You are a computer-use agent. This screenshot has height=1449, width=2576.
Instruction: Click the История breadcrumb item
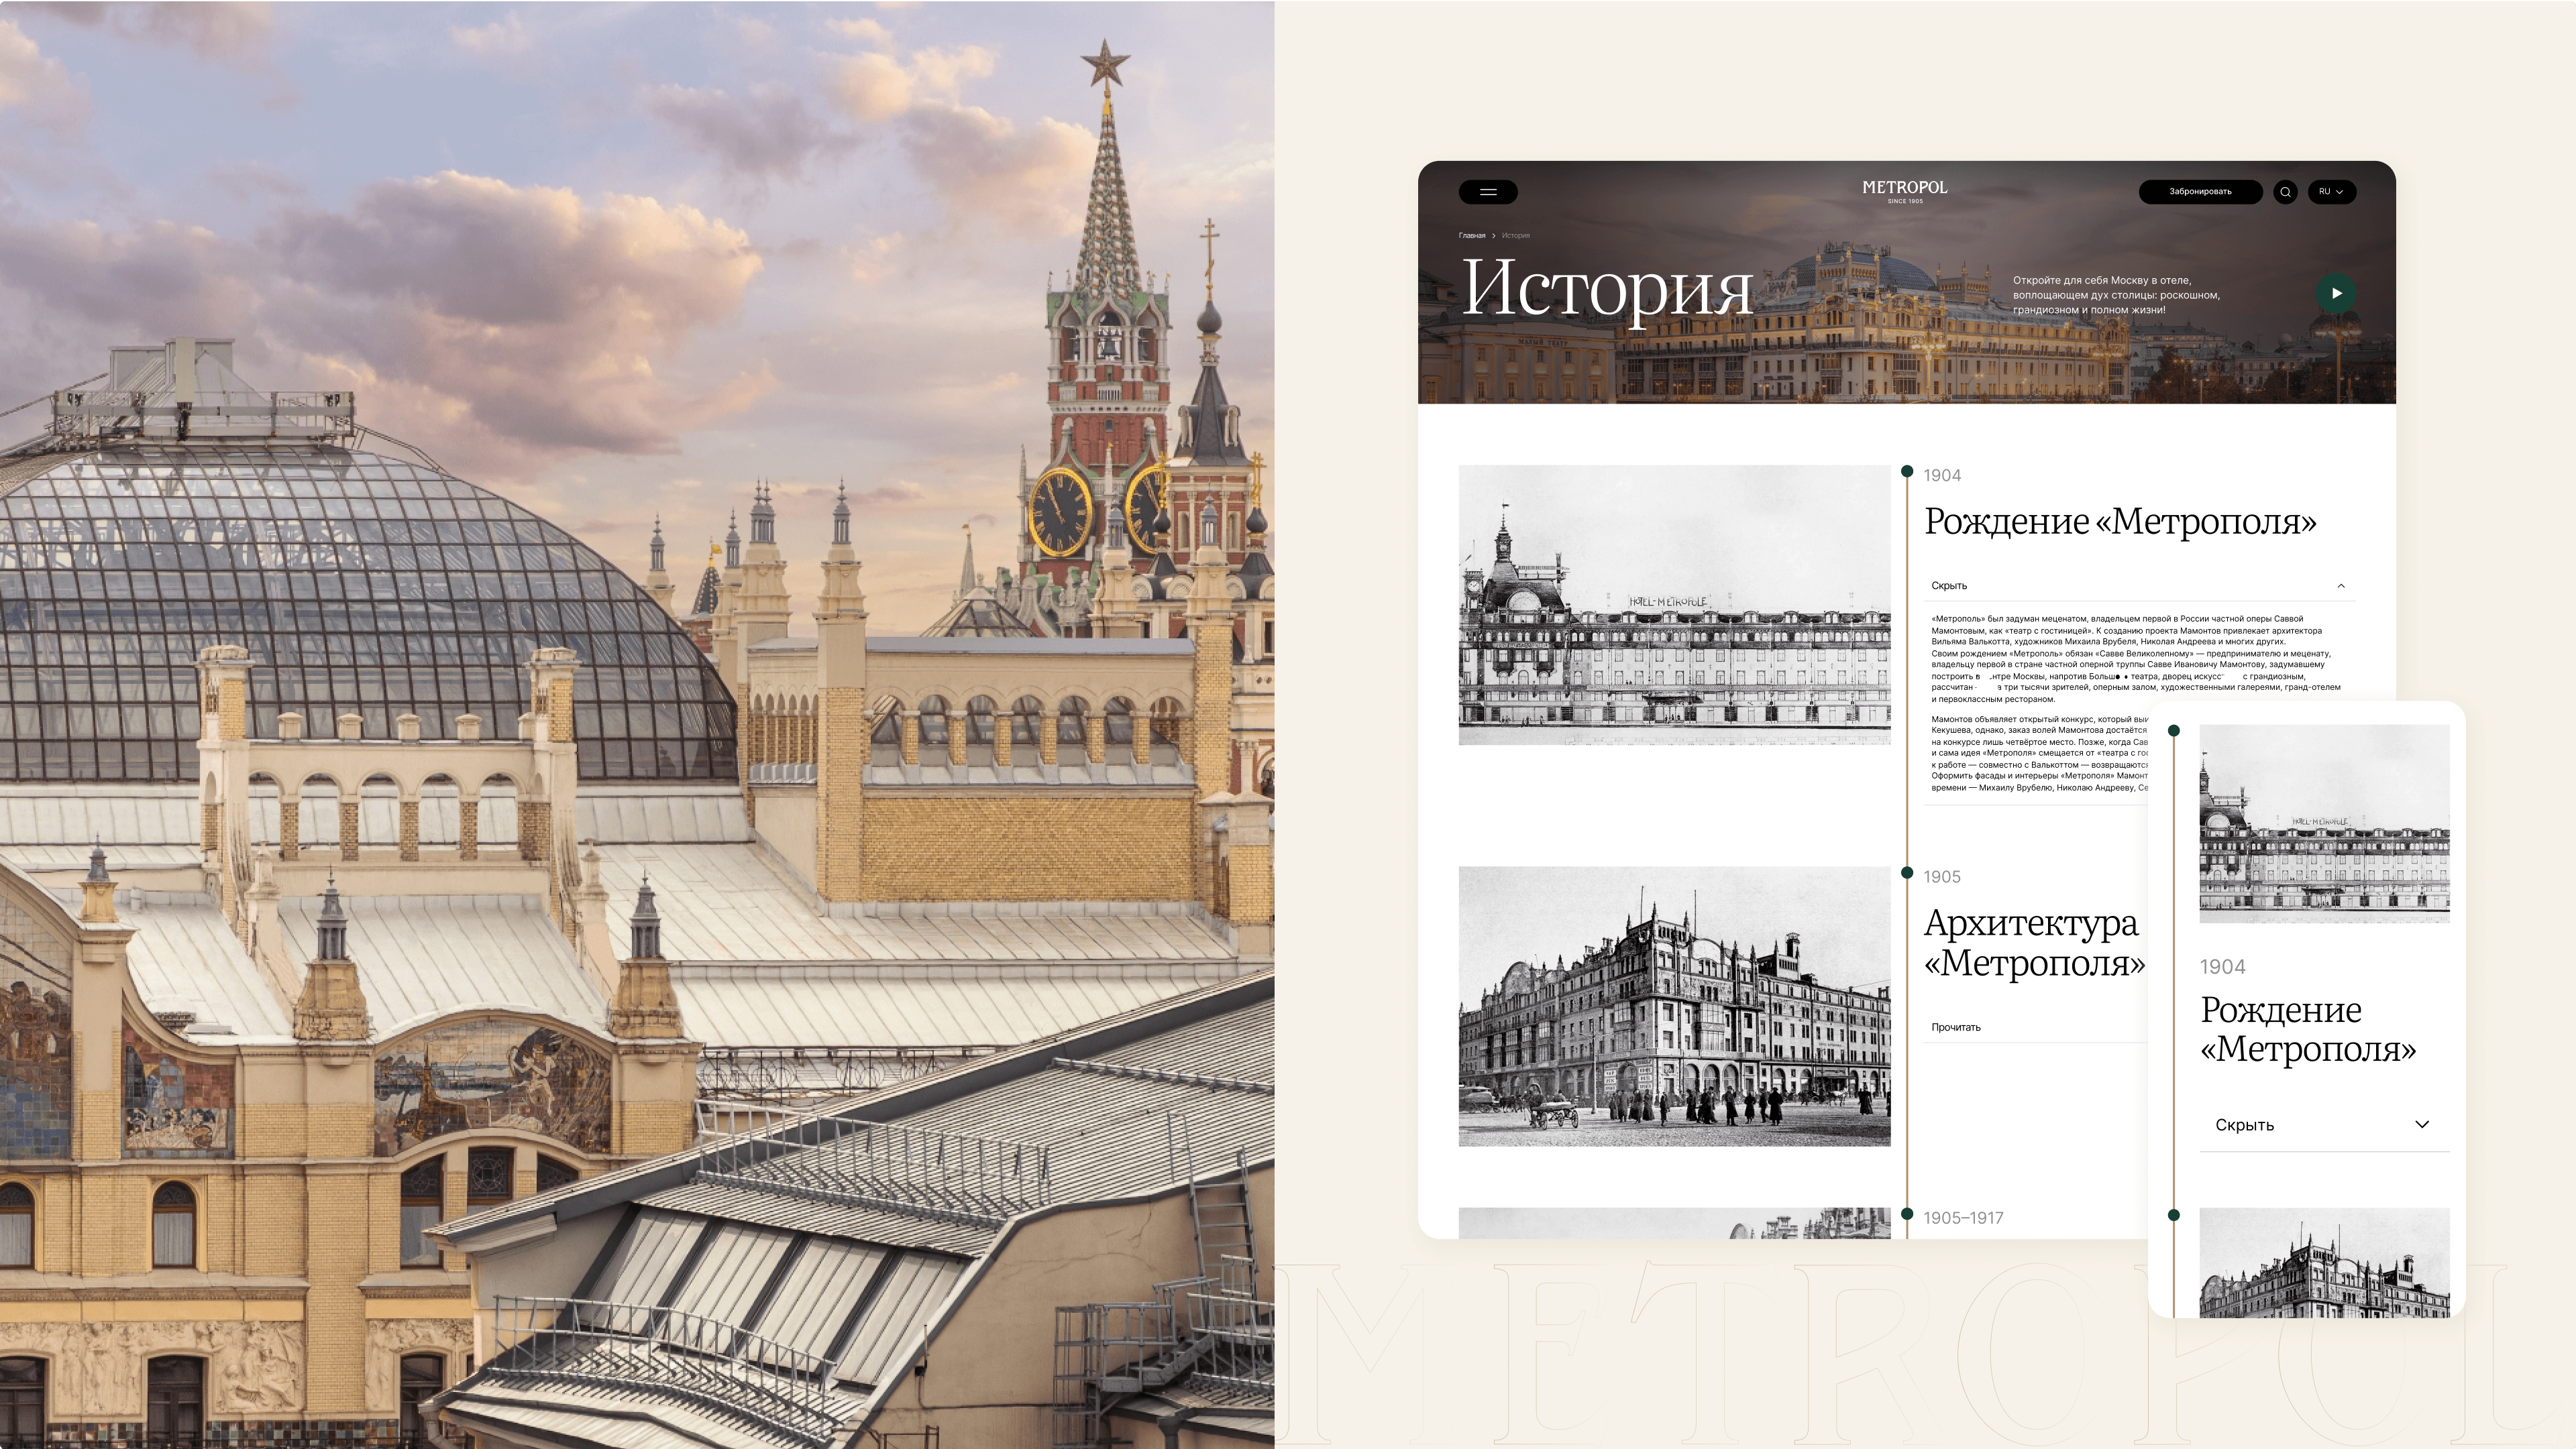1515,236
